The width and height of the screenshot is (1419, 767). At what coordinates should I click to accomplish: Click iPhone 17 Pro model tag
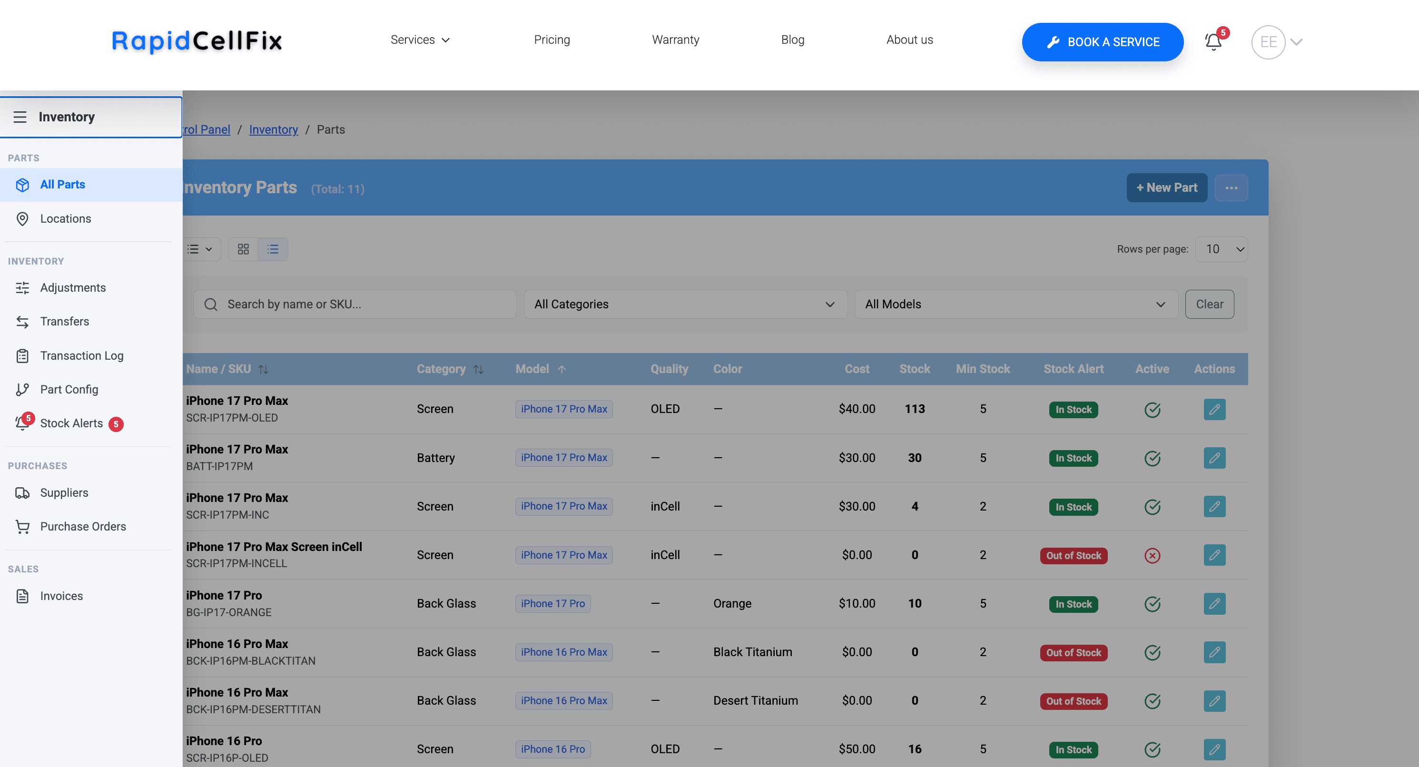(552, 604)
